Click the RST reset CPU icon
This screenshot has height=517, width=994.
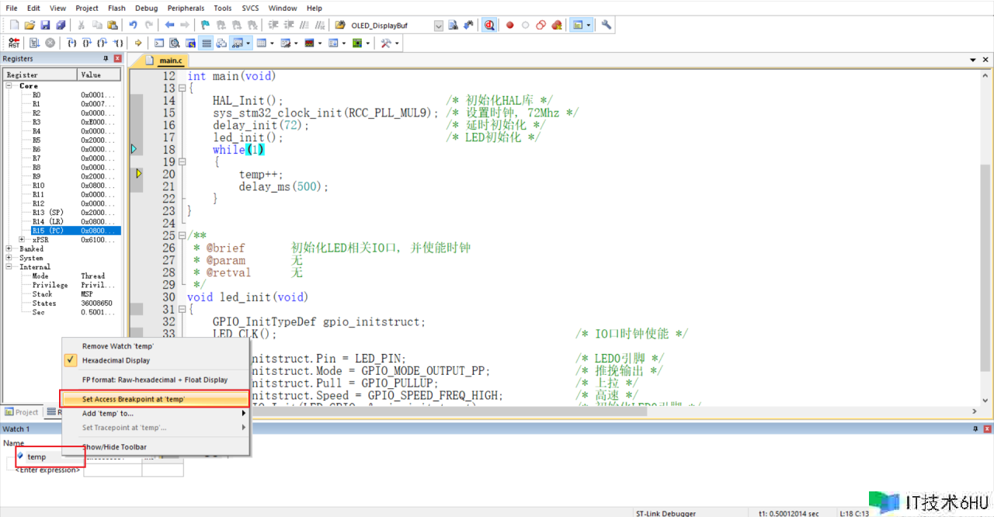pyautogui.click(x=13, y=43)
